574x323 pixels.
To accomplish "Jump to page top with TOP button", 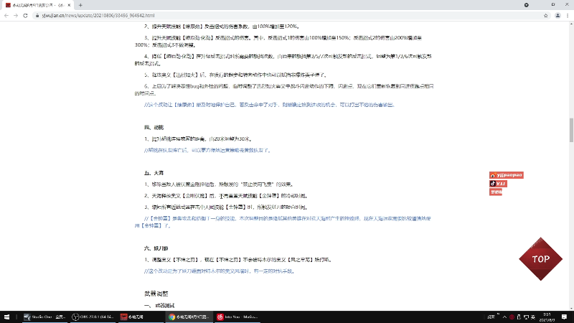I will pos(541,259).
